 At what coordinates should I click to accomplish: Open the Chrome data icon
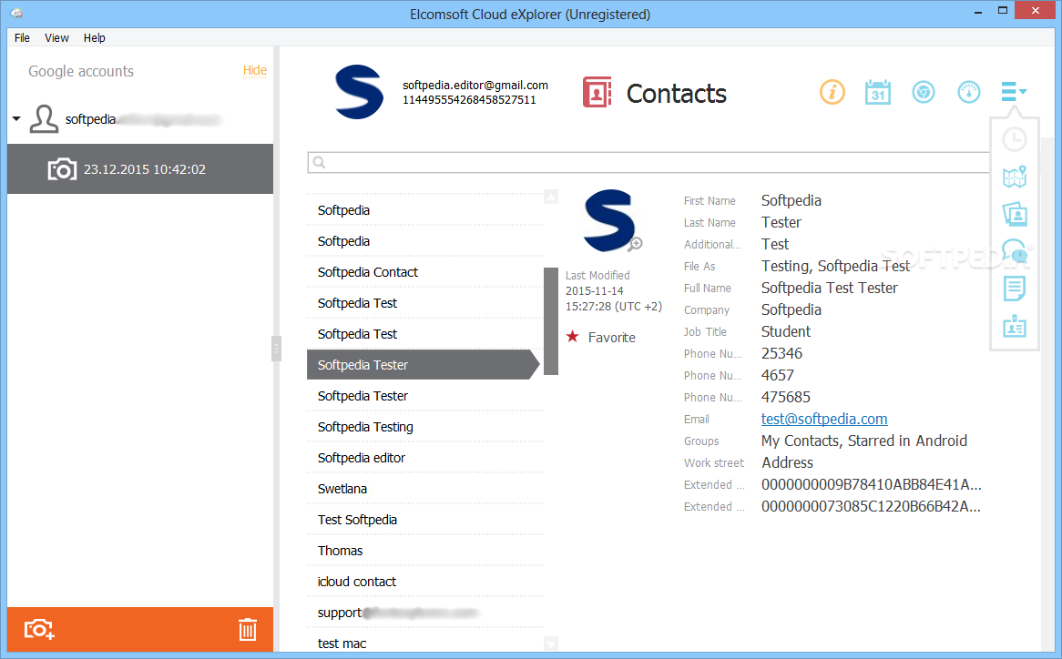[924, 92]
